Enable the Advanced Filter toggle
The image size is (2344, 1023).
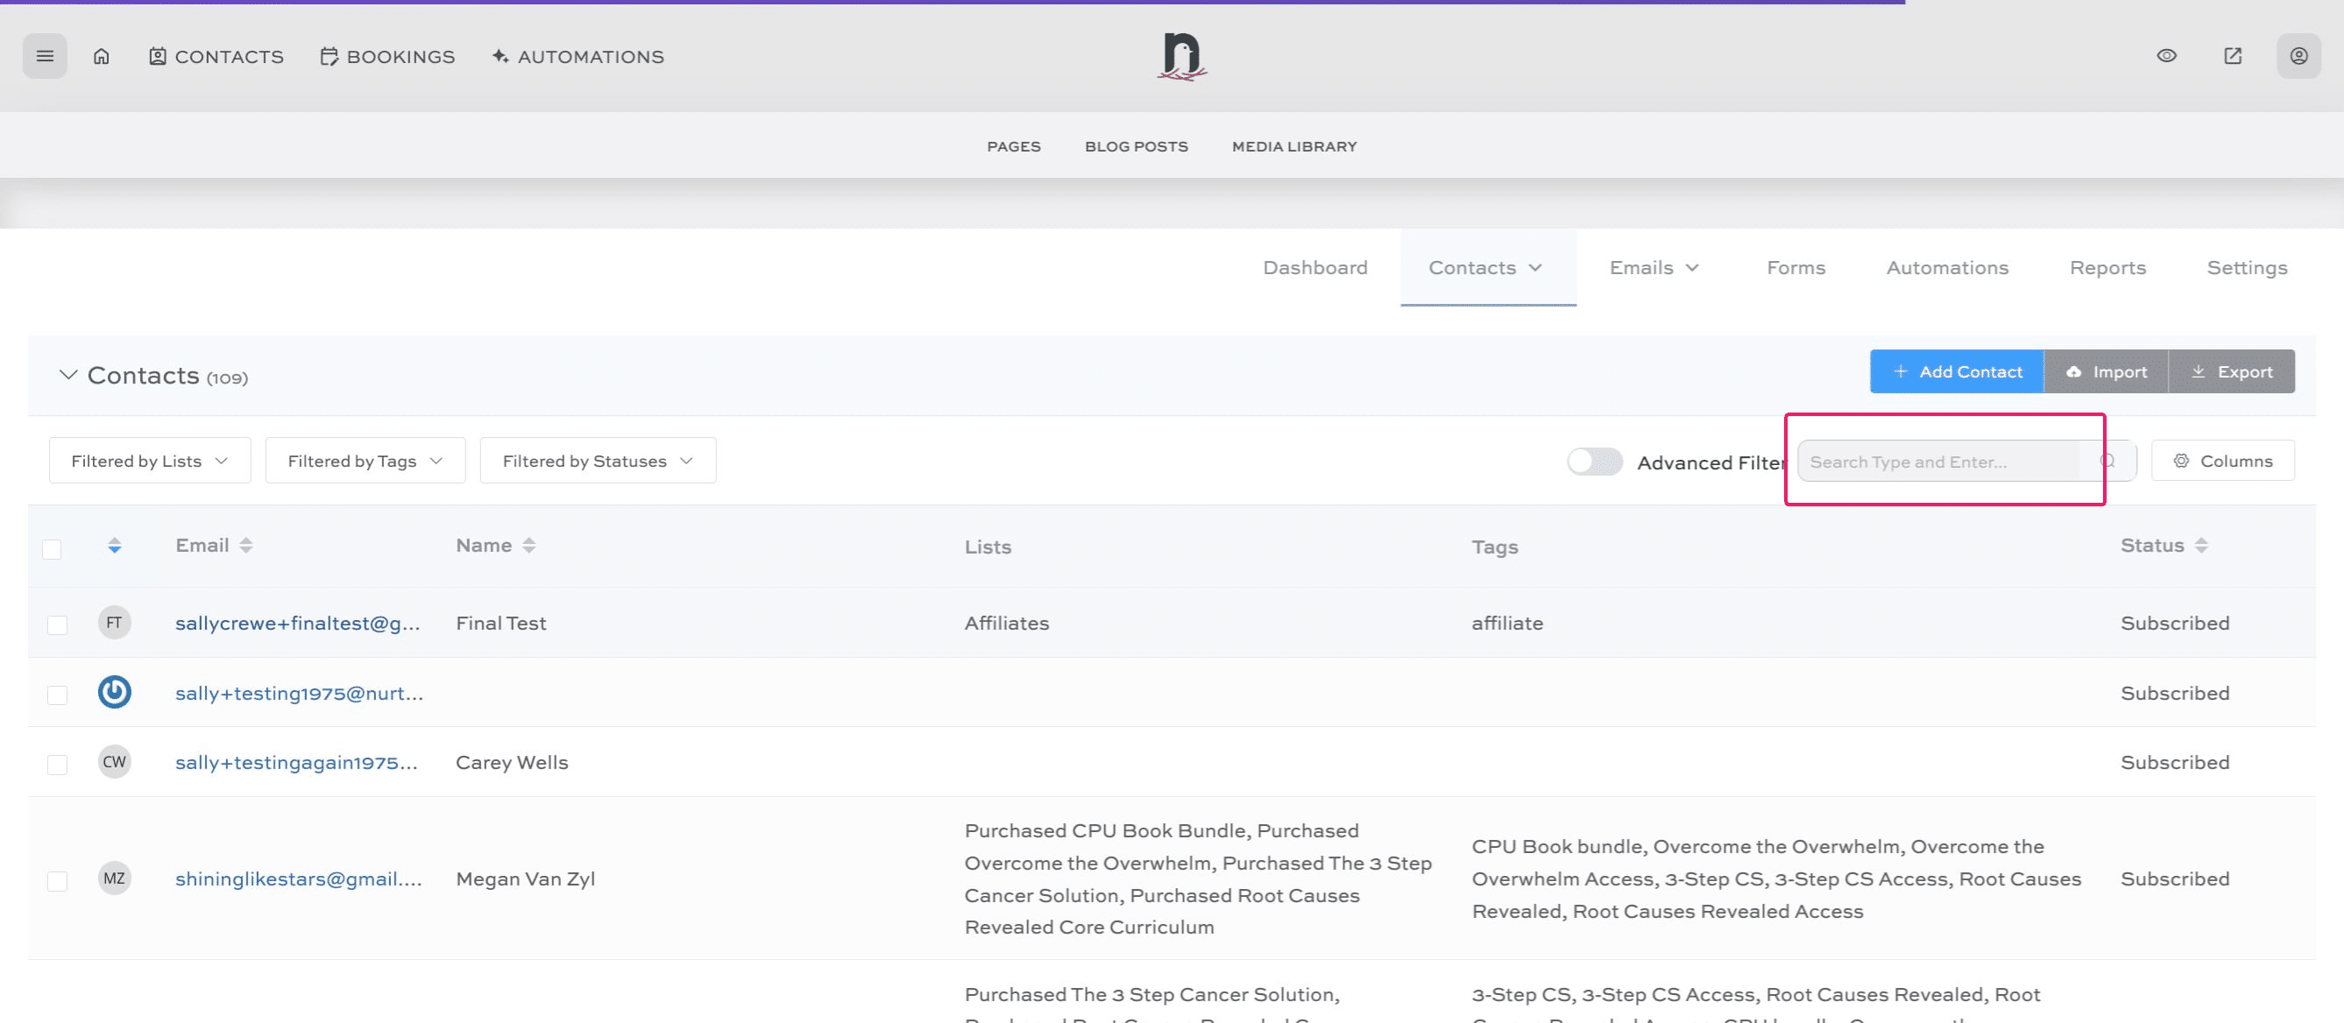coord(1594,462)
